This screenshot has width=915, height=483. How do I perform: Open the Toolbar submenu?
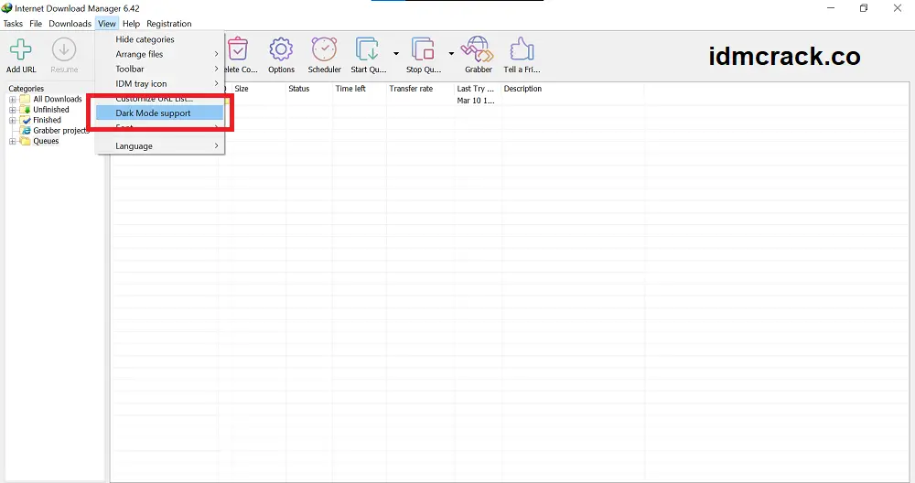(x=160, y=69)
